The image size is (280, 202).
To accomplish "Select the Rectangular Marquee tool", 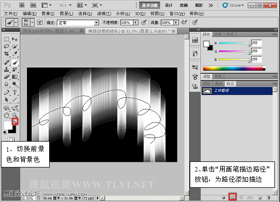I will [7, 39].
